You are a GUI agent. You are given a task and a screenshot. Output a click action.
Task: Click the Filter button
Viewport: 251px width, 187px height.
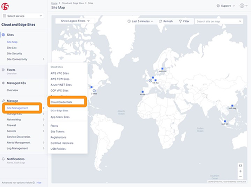(x=184, y=21)
